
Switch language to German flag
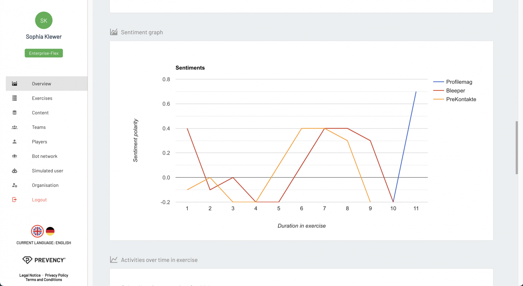point(50,231)
